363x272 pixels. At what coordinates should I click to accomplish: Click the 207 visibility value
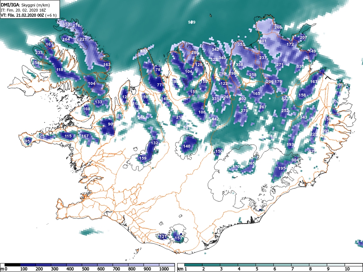coord(303,37)
